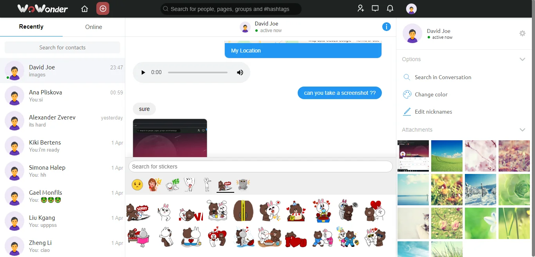Open the cherry blossom attachment thumbnail

click(481, 156)
